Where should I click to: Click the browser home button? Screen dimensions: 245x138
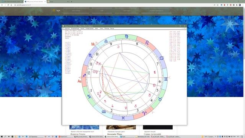coord(11,5)
